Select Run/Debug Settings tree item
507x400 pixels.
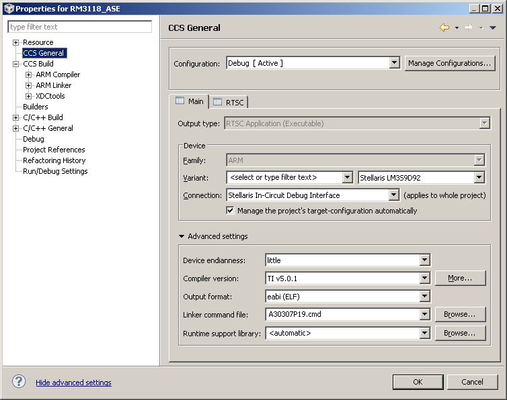[55, 171]
